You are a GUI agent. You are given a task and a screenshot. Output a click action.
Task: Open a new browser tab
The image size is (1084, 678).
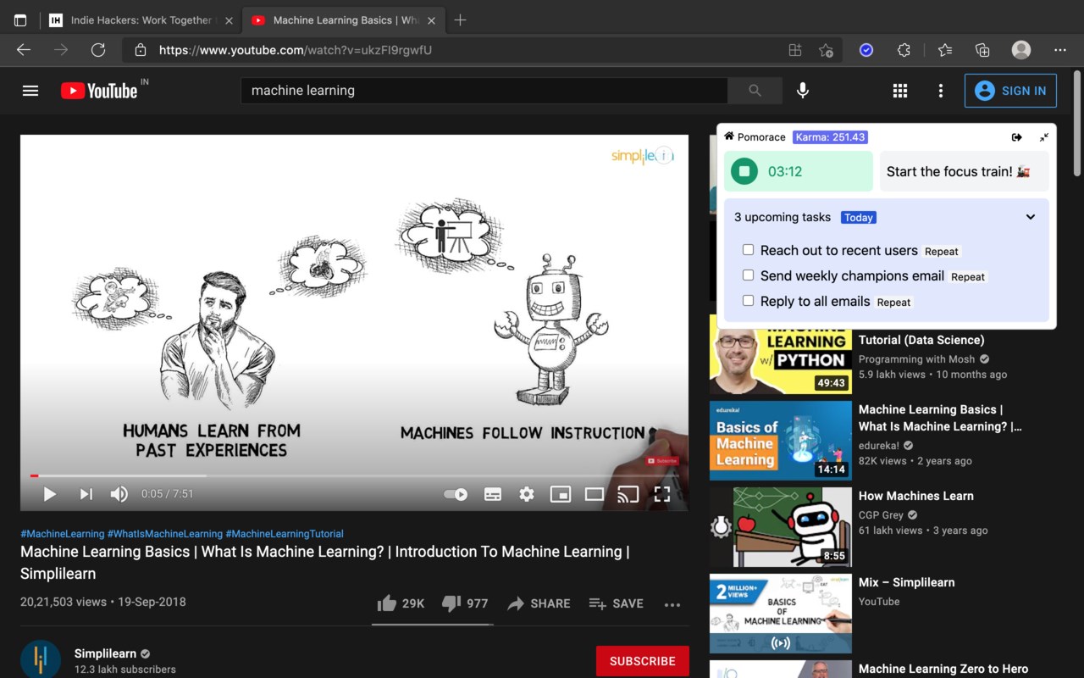(x=460, y=20)
